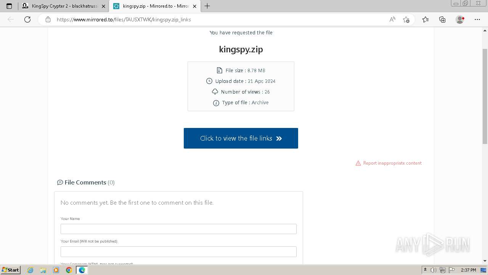Close the KingSpy Crypter 2 tab

click(x=103, y=6)
